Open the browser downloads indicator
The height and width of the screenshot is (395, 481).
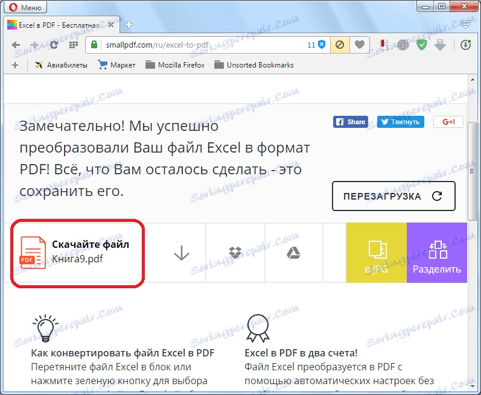click(x=465, y=45)
